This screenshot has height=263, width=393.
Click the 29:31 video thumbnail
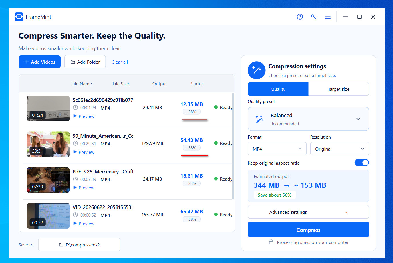tap(48, 144)
